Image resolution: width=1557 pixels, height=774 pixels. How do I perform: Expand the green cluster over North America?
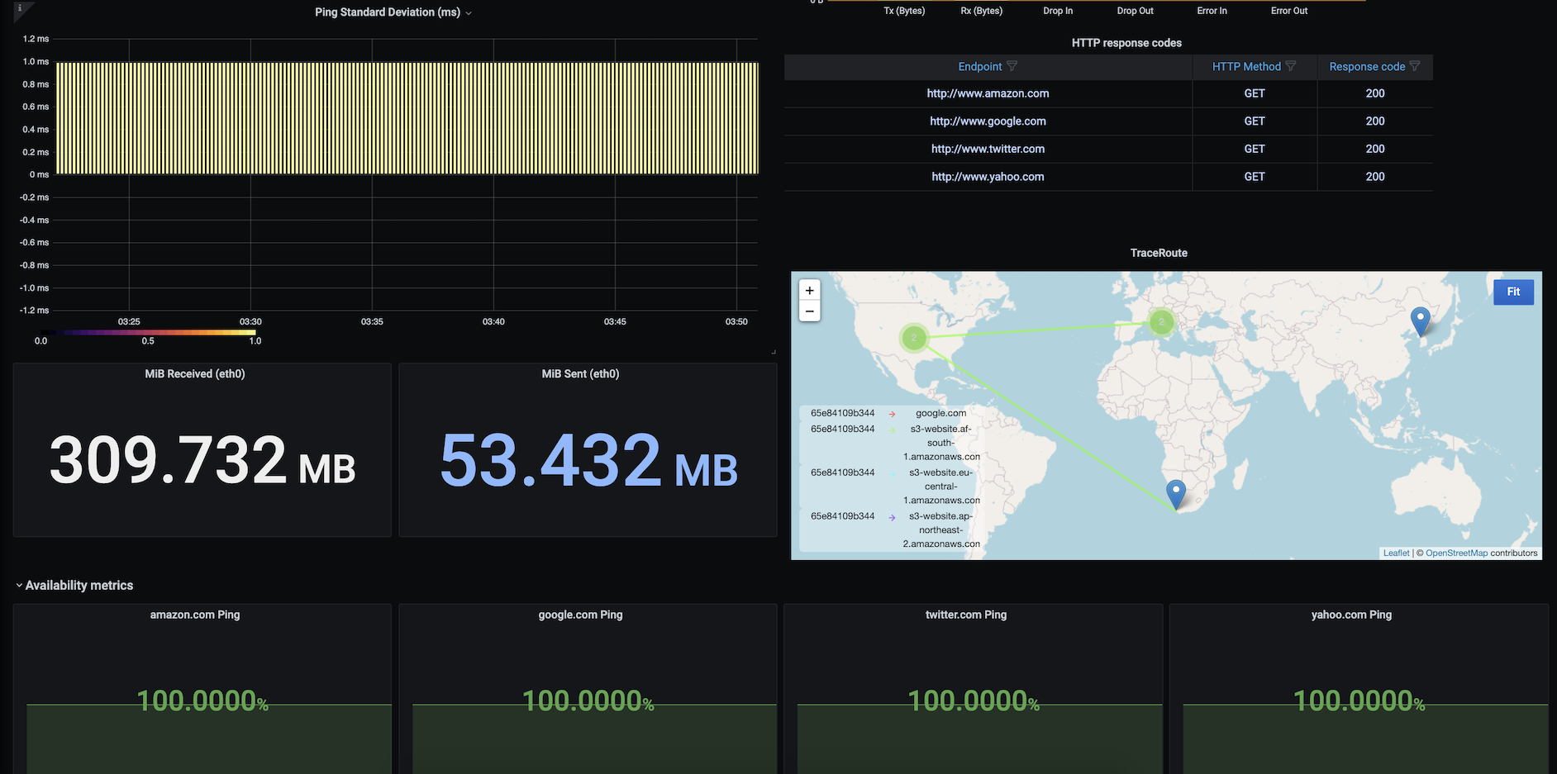pos(914,337)
